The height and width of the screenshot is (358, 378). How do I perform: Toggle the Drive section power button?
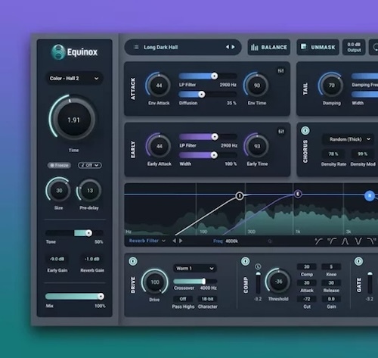tap(133, 261)
